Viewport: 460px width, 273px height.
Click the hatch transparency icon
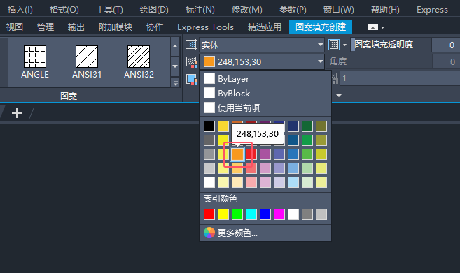click(334, 45)
